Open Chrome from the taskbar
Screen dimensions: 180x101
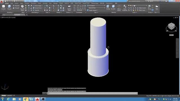26,99
